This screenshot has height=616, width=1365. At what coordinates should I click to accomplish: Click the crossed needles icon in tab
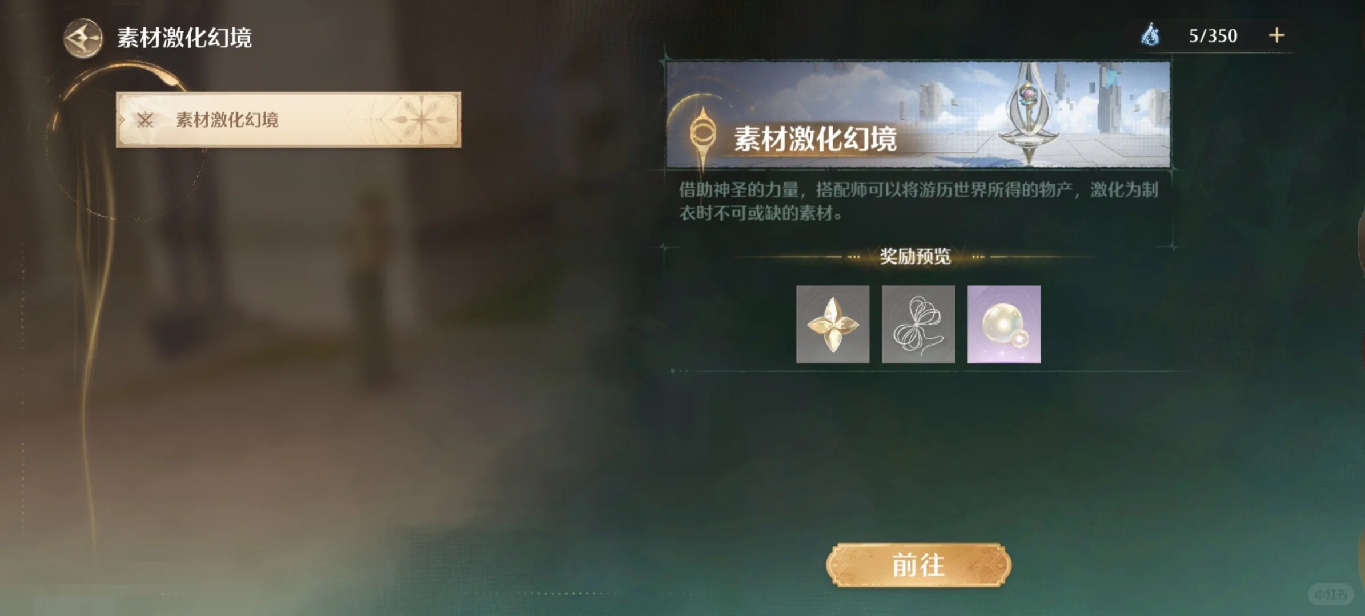point(146,120)
